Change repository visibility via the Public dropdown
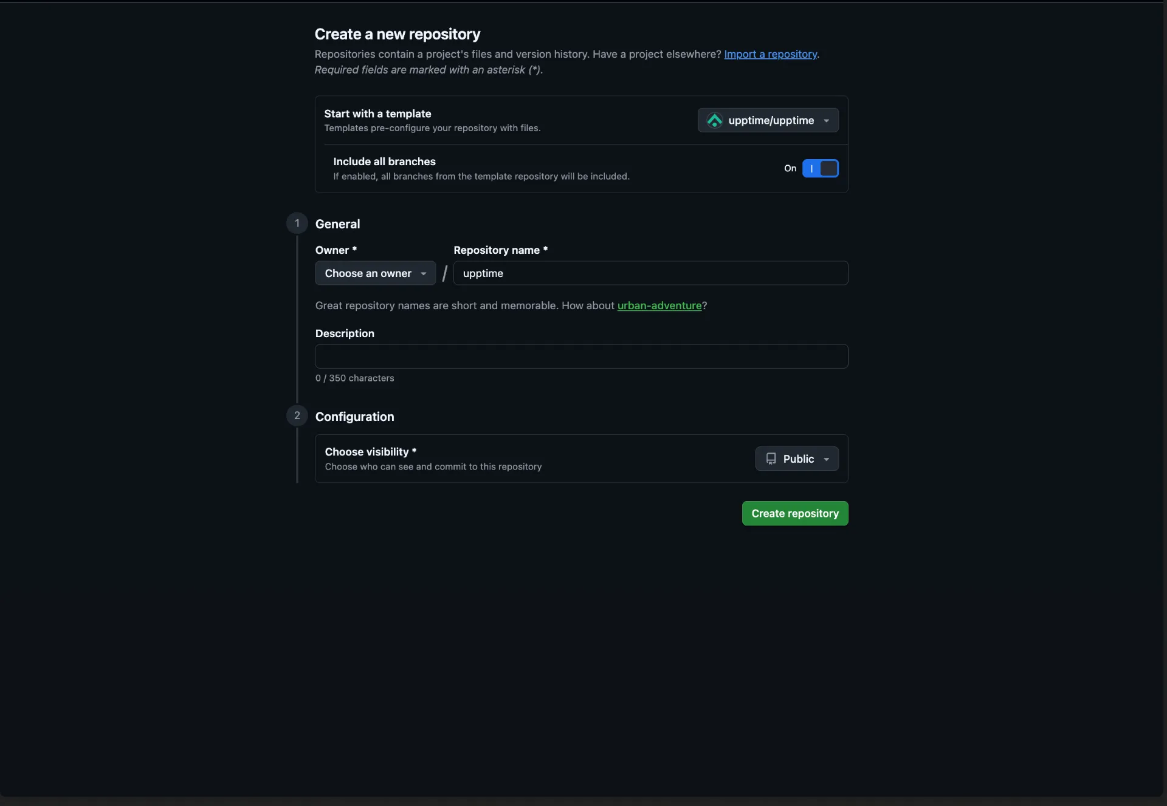Viewport: 1167px width, 806px height. 796,459
